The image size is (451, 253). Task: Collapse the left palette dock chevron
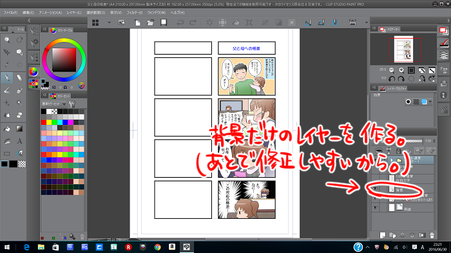pos(29,21)
